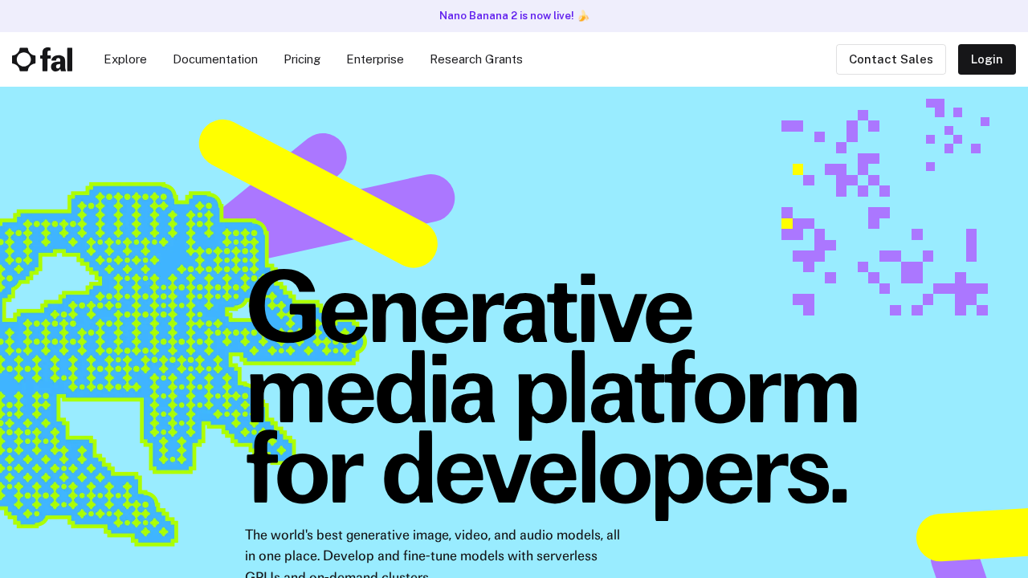Click the green-dotted blue pixel blob graphic
The width and height of the screenshot is (1028, 578).
coord(120,337)
